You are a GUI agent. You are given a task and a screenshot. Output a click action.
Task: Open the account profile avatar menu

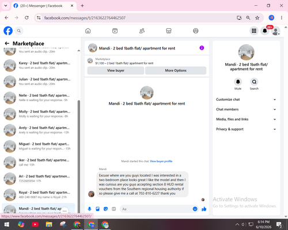tap(276, 31)
